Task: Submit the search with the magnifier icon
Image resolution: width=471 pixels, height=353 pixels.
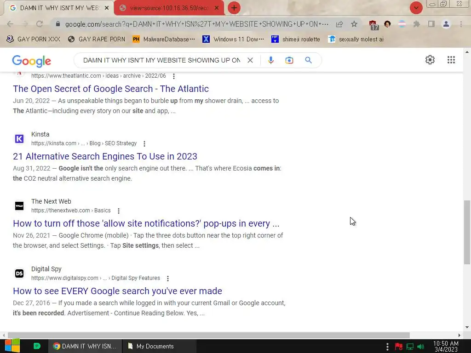Action: tap(308, 60)
